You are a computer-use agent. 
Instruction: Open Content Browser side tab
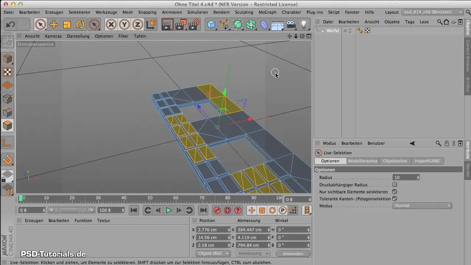click(x=468, y=55)
